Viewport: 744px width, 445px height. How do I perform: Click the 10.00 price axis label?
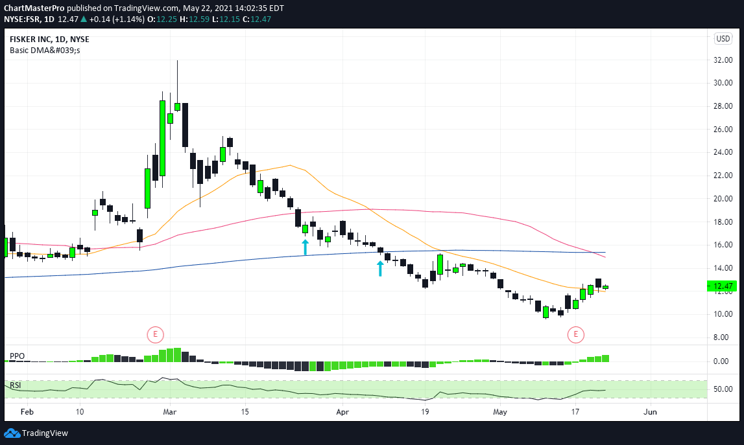coord(723,314)
